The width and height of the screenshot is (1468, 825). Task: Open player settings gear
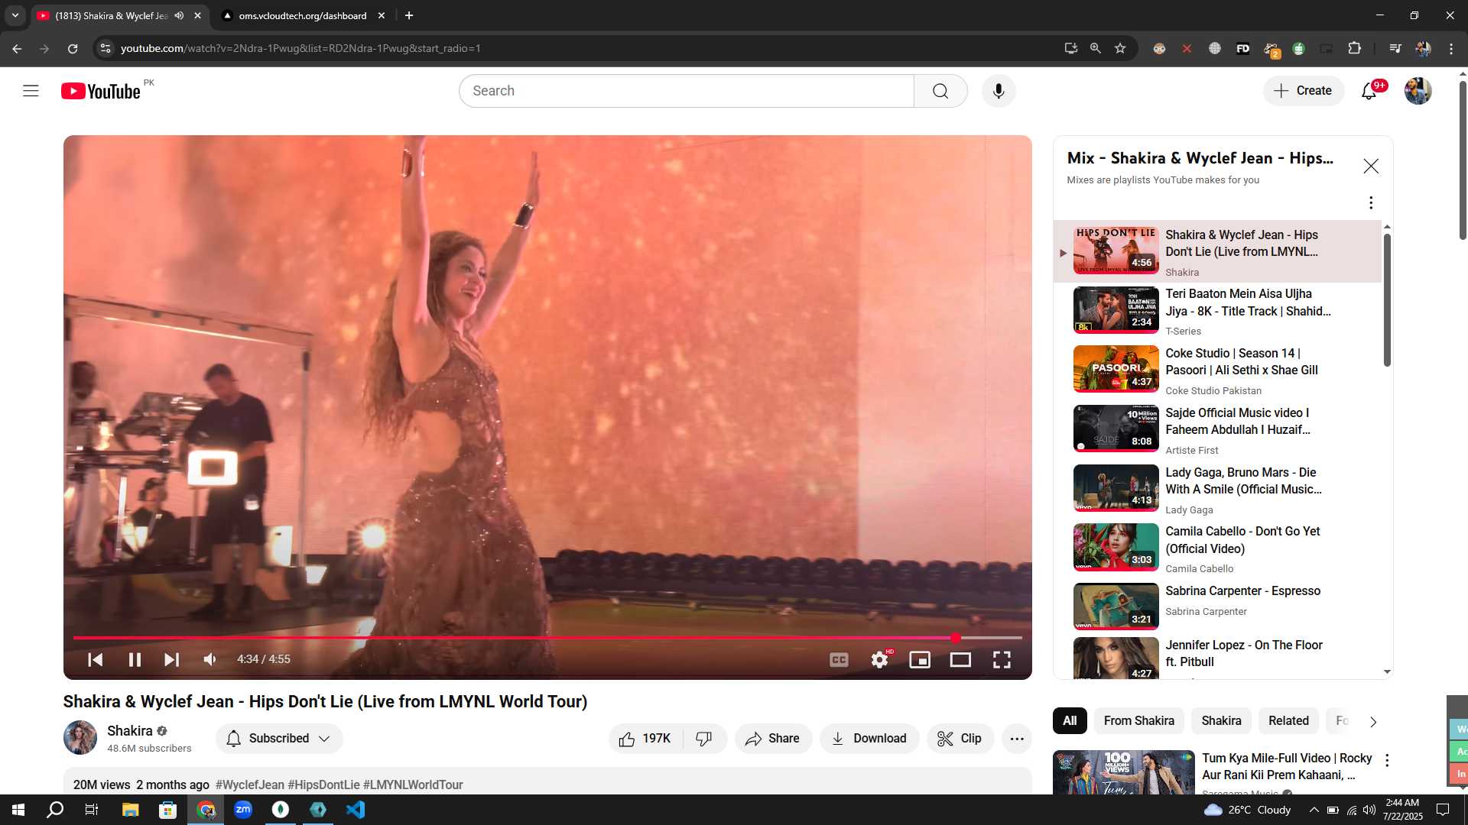(880, 659)
